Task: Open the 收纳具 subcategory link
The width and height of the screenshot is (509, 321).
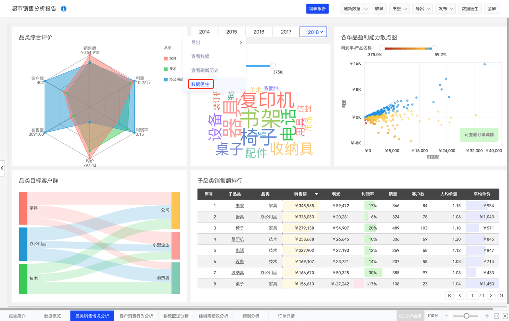Action: click(238, 273)
